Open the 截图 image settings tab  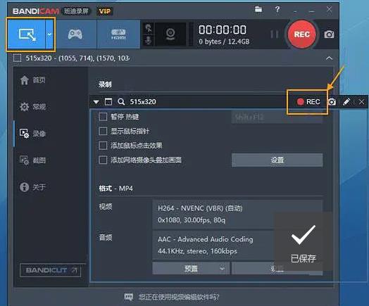coord(33,160)
